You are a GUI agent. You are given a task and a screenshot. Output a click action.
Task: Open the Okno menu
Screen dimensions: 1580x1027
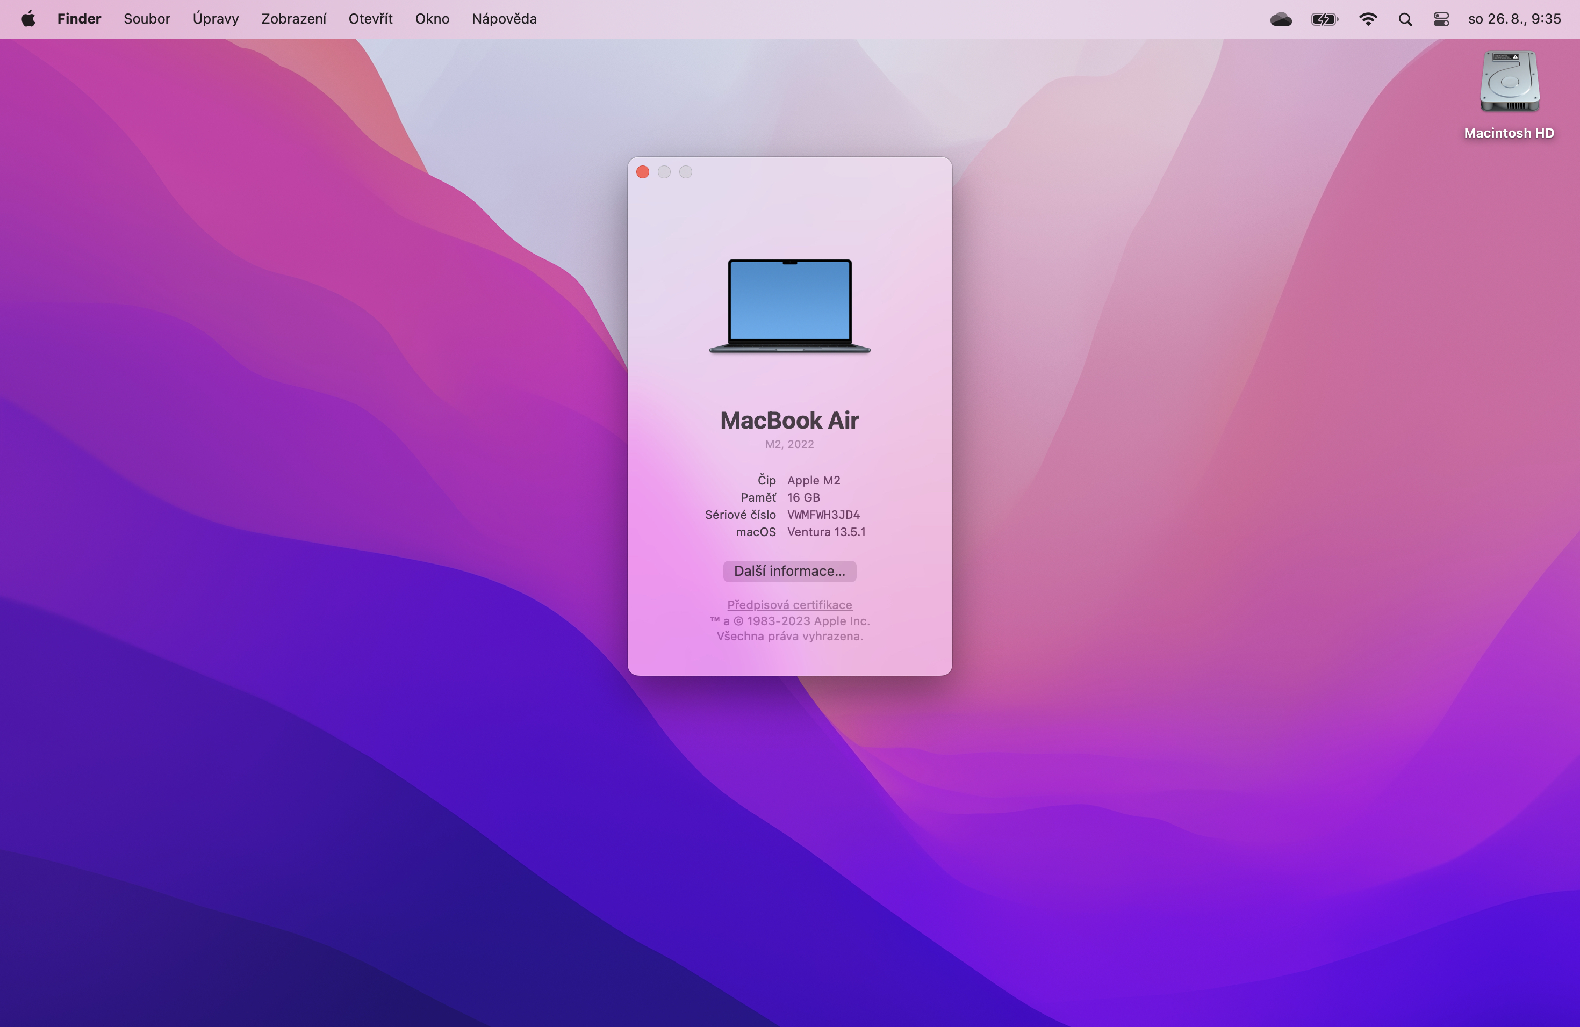point(432,19)
